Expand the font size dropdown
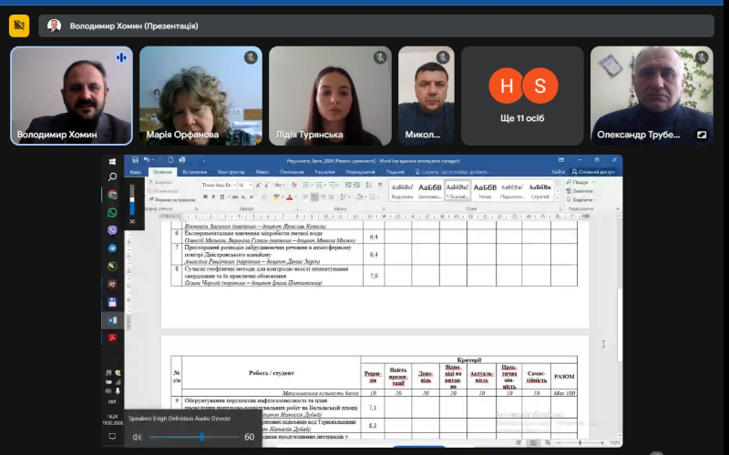729x455 pixels. pos(251,185)
